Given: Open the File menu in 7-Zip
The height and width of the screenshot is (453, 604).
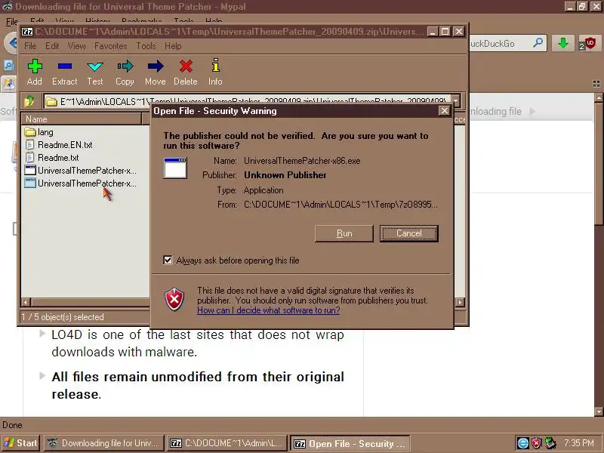Looking at the screenshot, I should coord(30,46).
